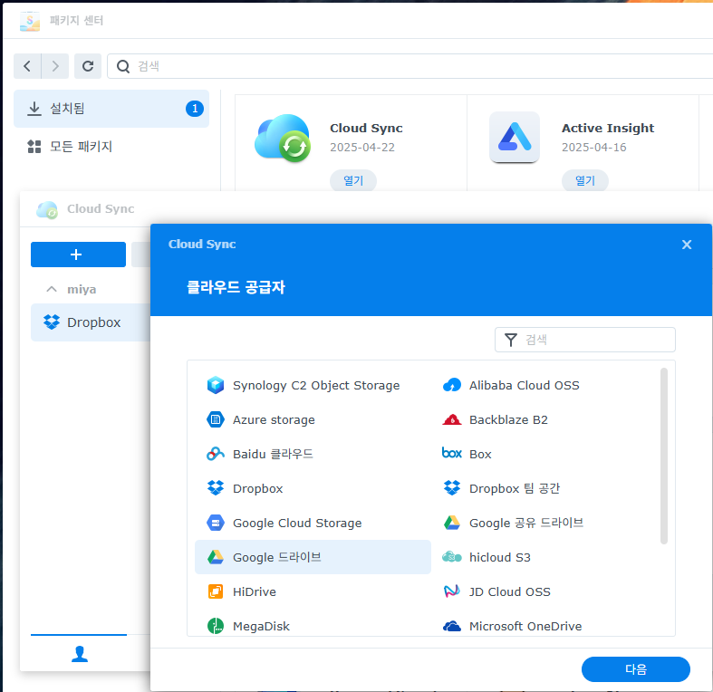Click the 'MegaDisk' label

click(x=261, y=627)
